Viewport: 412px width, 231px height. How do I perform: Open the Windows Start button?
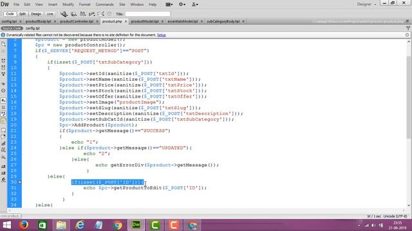pyautogui.click(x=7, y=225)
